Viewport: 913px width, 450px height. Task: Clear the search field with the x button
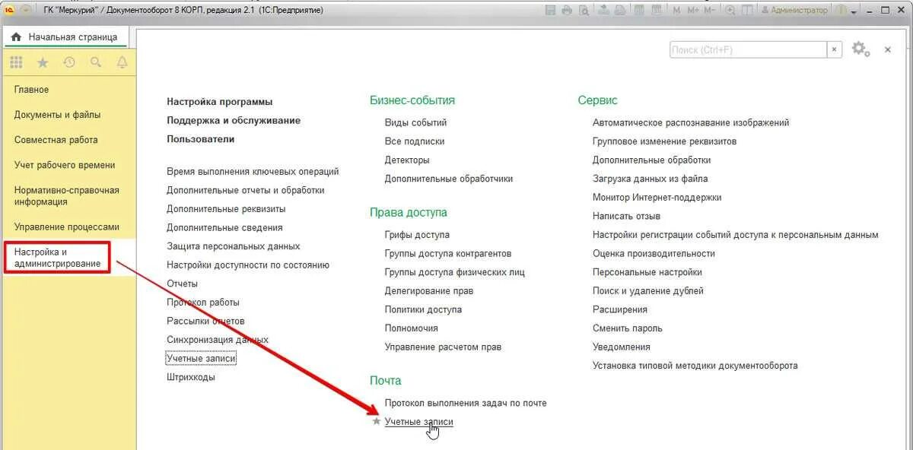click(x=835, y=49)
